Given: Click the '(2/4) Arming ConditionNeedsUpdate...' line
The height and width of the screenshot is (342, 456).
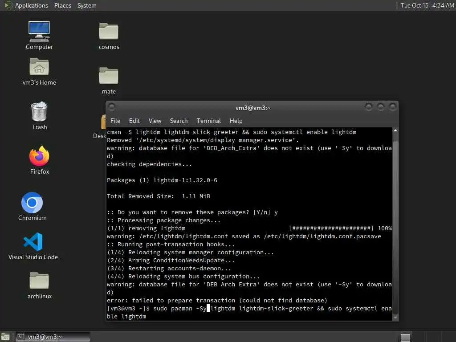Looking at the screenshot, I should click(x=171, y=260).
